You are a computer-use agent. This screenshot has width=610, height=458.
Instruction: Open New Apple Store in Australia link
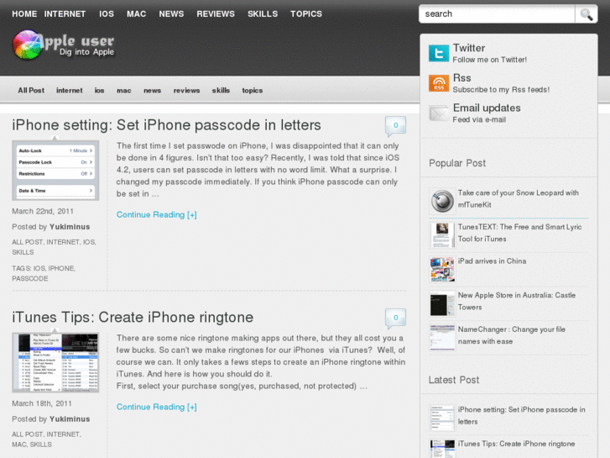(x=517, y=302)
